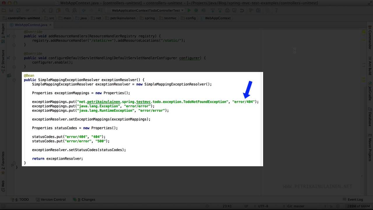The width and height of the screenshot is (373, 210).
Task: Click the VCS Commit Changes icon
Action: coord(220,10)
